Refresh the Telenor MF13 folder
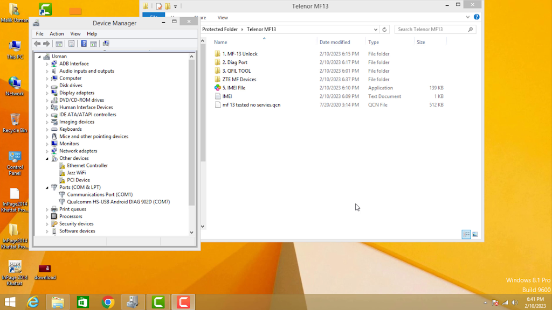 point(384,30)
